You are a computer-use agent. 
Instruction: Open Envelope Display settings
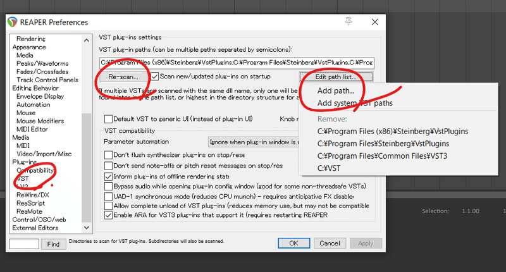pyautogui.click(x=40, y=97)
